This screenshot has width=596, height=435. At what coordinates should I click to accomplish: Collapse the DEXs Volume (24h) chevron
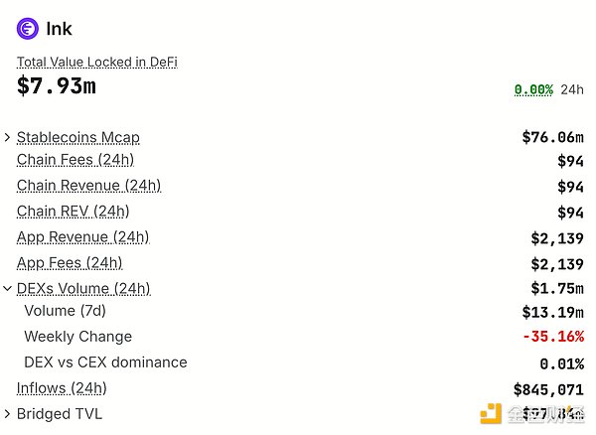[x=8, y=289]
